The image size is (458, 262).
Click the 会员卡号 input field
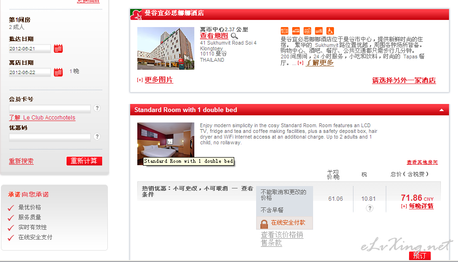click(x=50, y=109)
